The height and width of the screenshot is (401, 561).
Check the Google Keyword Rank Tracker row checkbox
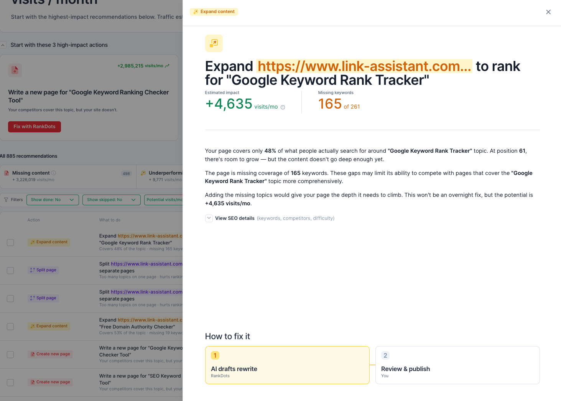click(10, 243)
